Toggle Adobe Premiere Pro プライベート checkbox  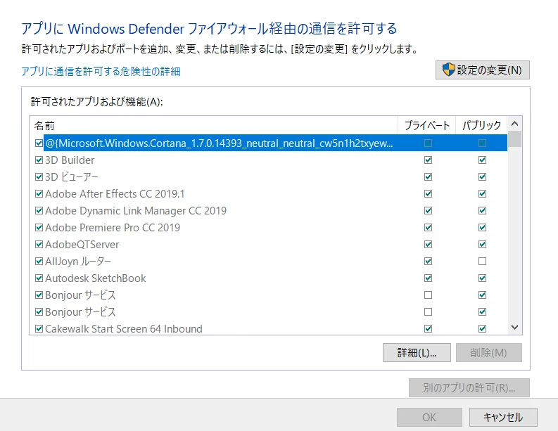428,227
